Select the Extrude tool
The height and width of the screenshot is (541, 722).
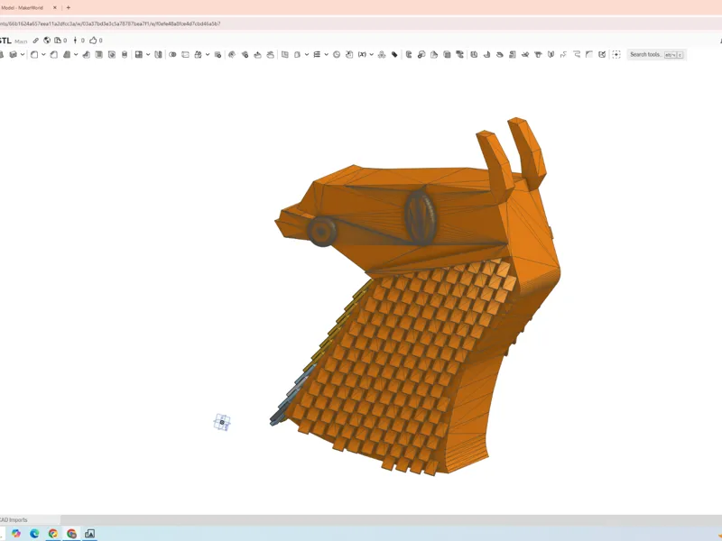click(13, 54)
